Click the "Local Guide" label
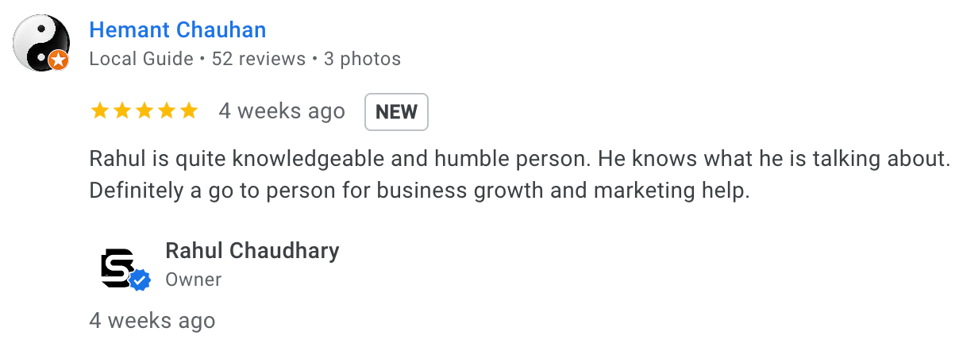Screen dimensions: 959x351 (x=141, y=59)
